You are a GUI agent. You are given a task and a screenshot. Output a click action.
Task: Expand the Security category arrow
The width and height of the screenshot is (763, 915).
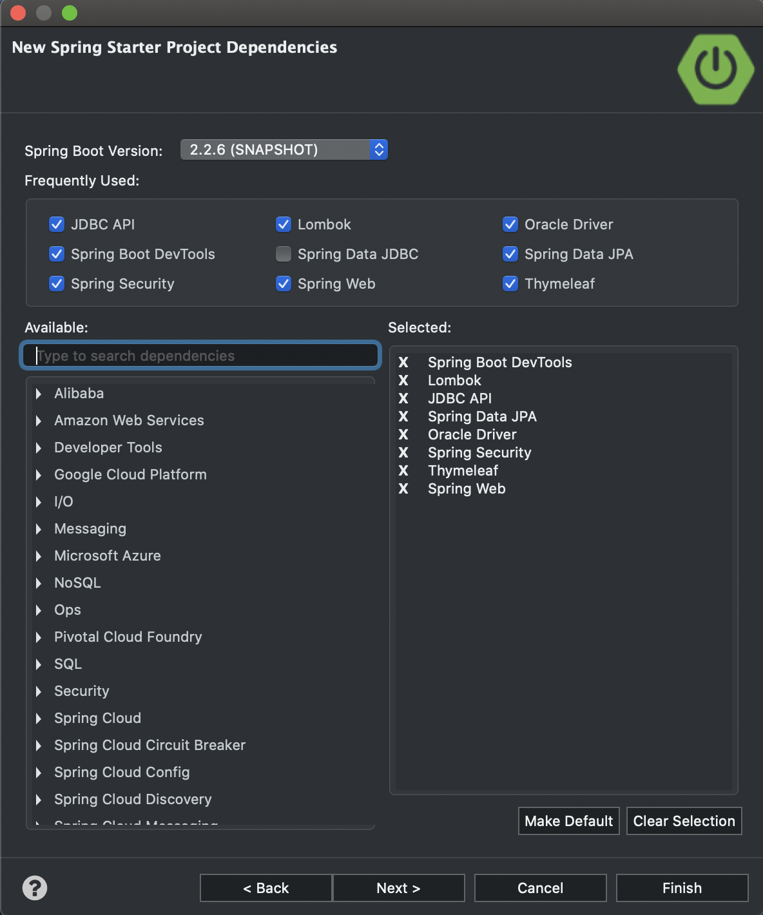39,691
